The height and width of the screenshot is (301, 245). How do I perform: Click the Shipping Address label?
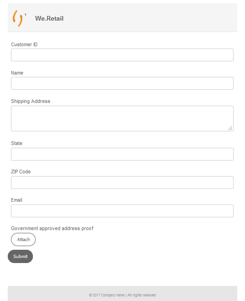[31, 102]
